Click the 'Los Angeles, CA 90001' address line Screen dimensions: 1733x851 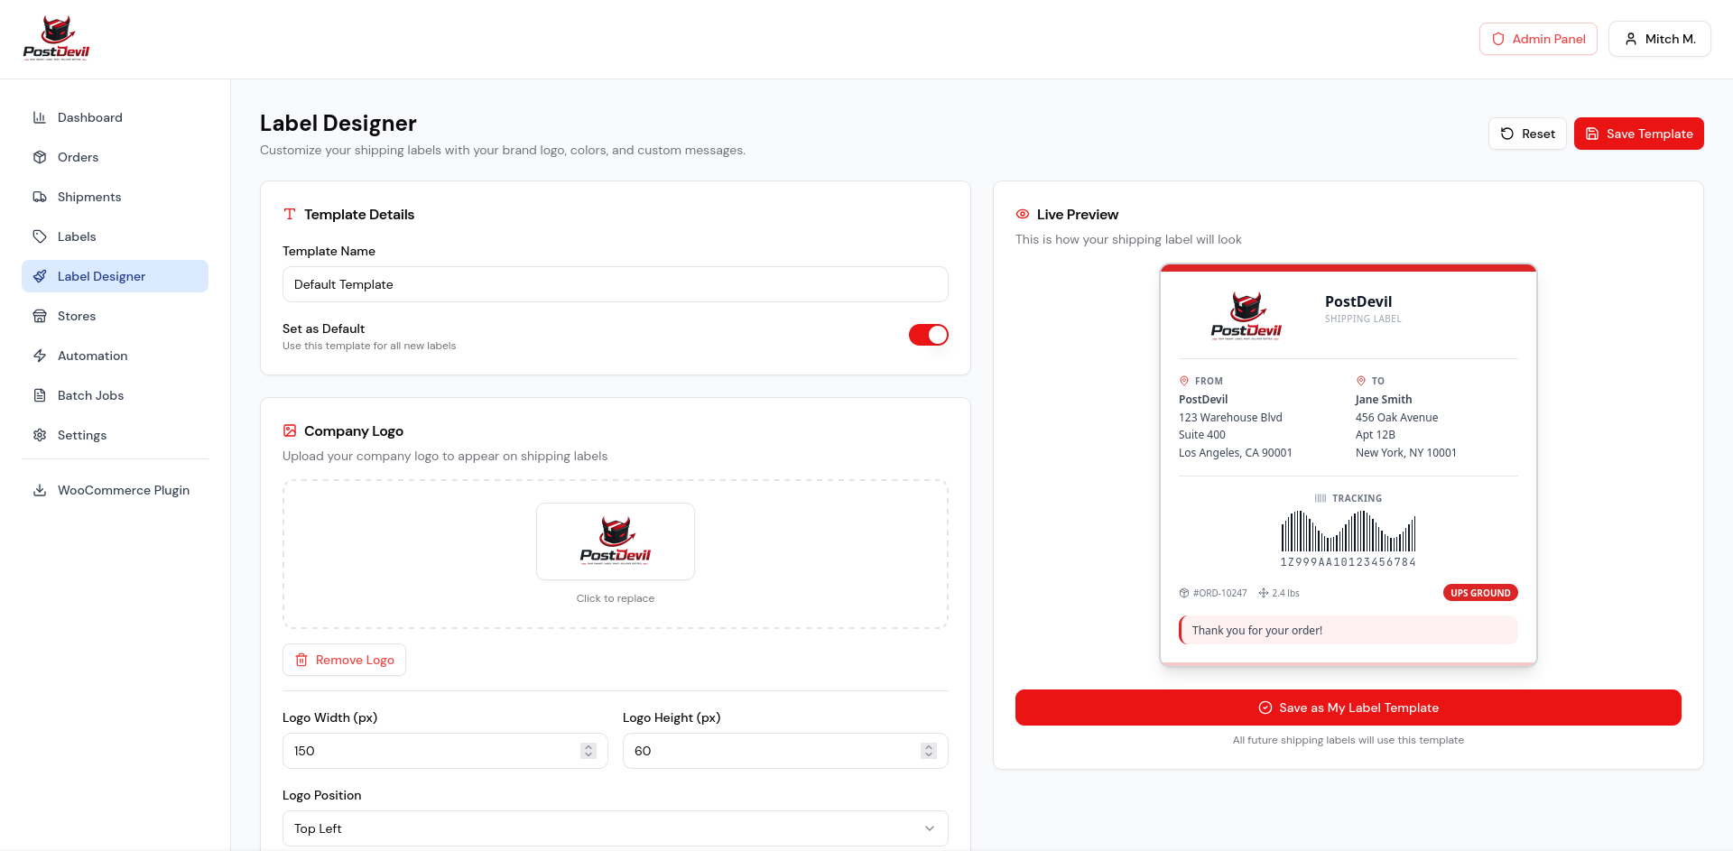pyautogui.click(x=1236, y=453)
